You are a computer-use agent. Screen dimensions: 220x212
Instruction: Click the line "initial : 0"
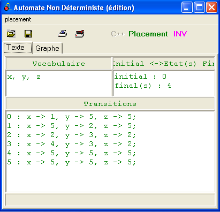pos(140,77)
